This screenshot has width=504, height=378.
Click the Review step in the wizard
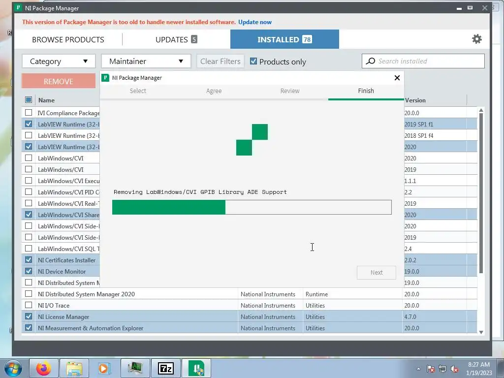pyautogui.click(x=290, y=91)
